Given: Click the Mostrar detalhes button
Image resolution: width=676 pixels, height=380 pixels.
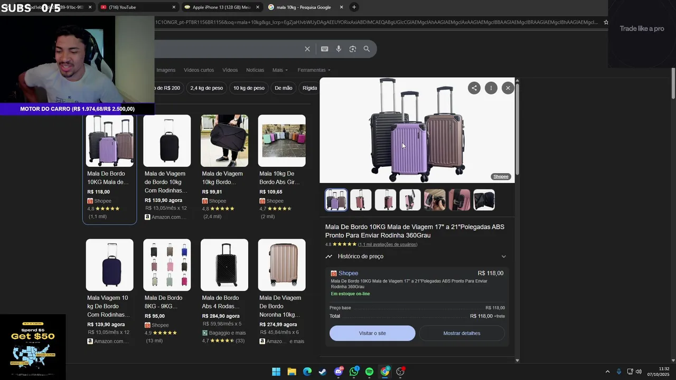Looking at the screenshot, I should [x=462, y=334].
